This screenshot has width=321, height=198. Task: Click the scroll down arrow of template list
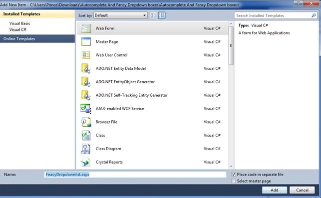(x=231, y=167)
